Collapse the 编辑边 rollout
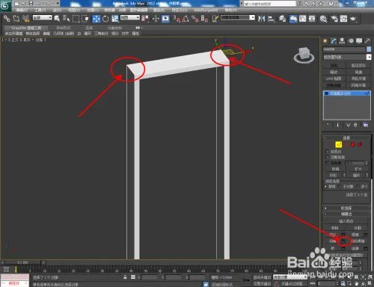Viewport: 374px width, 287px height. [x=346, y=214]
